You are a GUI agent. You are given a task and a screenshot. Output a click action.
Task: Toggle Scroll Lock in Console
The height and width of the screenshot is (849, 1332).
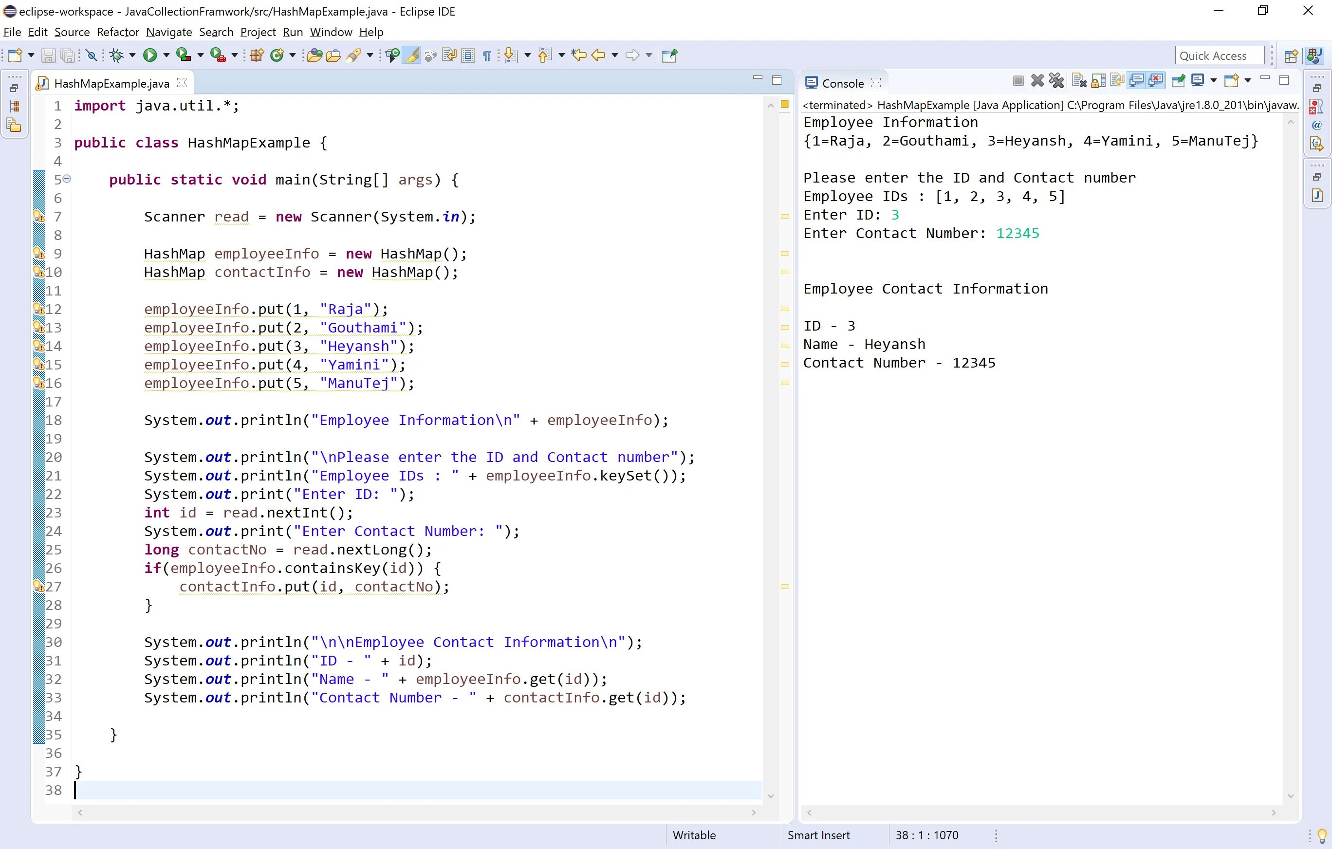tap(1099, 81)
